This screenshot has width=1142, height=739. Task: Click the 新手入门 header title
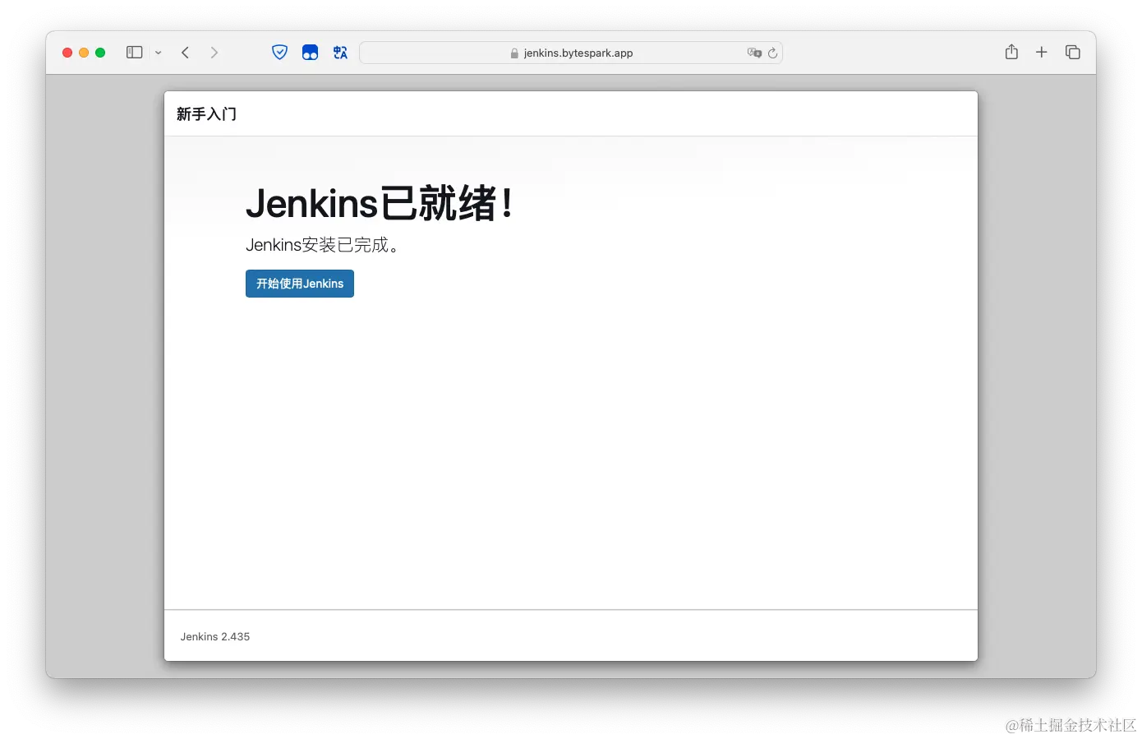[x=206, y=114]
